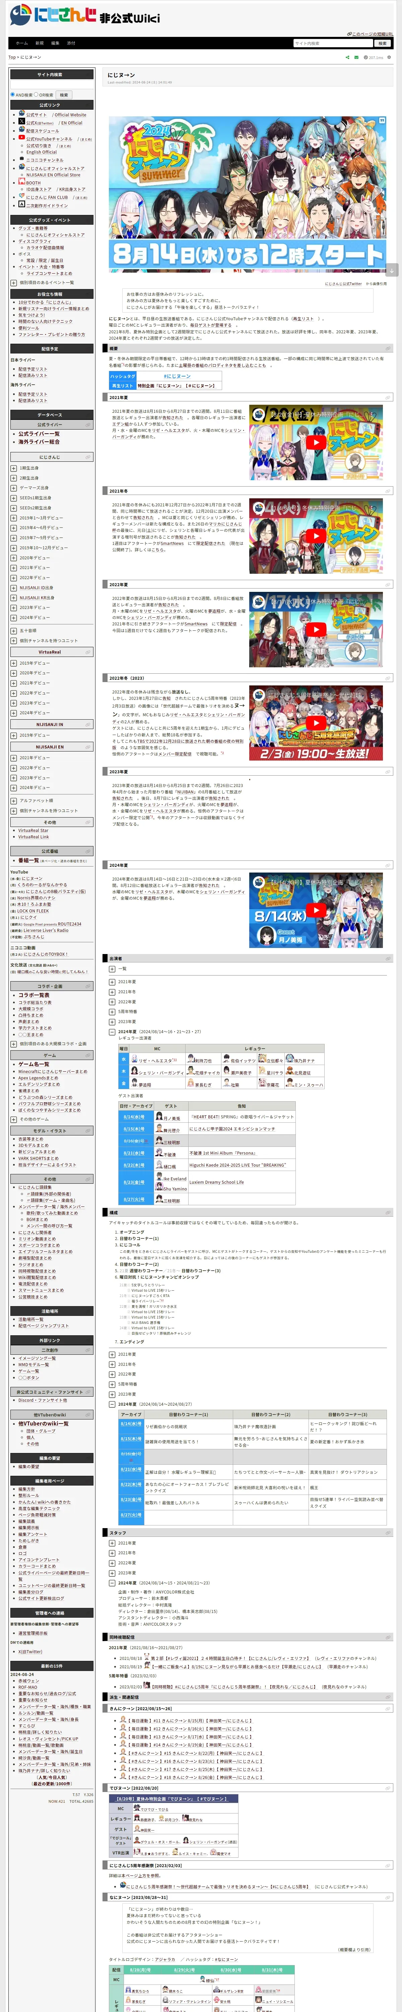Click 樋口楓 avatar in guest table
The width and height of the screenshot is (402, 2012).
tap(159, 1165)
